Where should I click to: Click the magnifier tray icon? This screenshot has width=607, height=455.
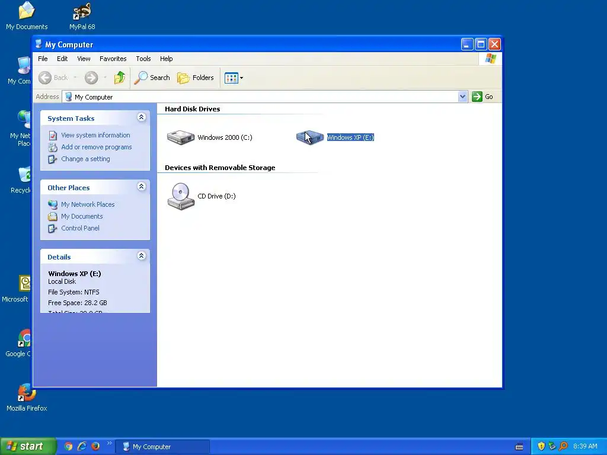pos(563,447)
